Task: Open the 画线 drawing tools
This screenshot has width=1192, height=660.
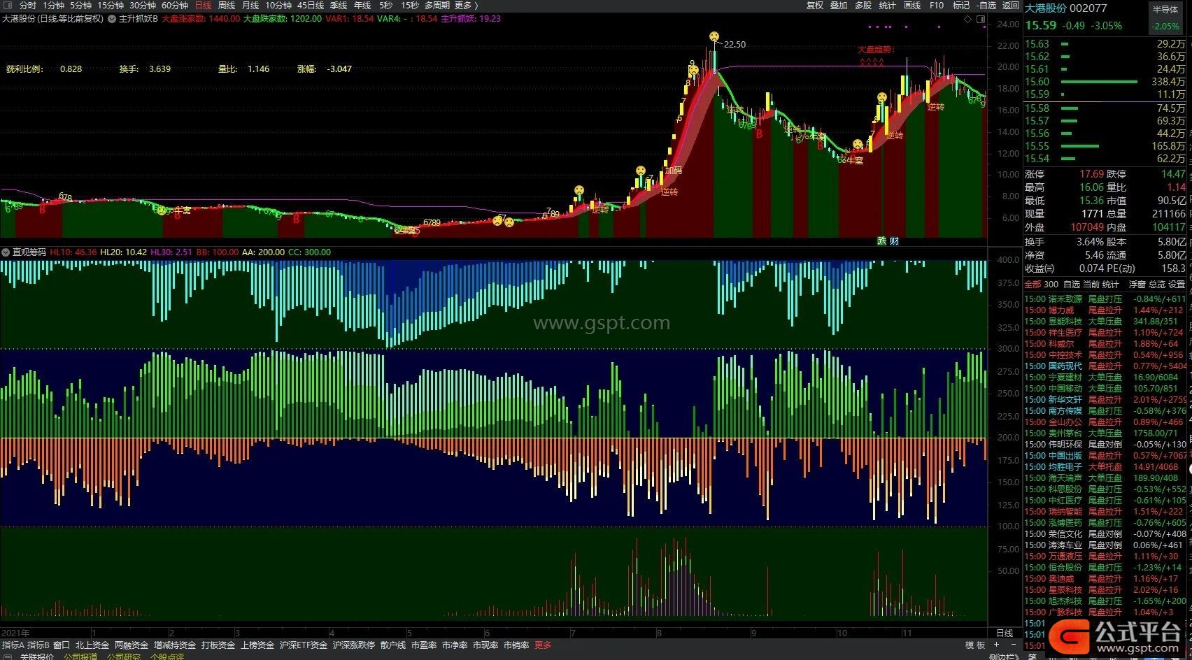Action: tap(912, 5)
